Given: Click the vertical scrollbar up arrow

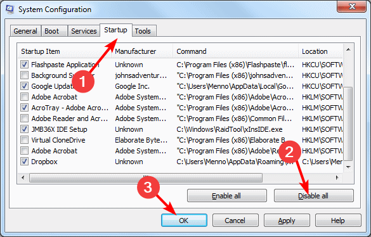Looking at the screenshot, I should [x=348, y=49].
